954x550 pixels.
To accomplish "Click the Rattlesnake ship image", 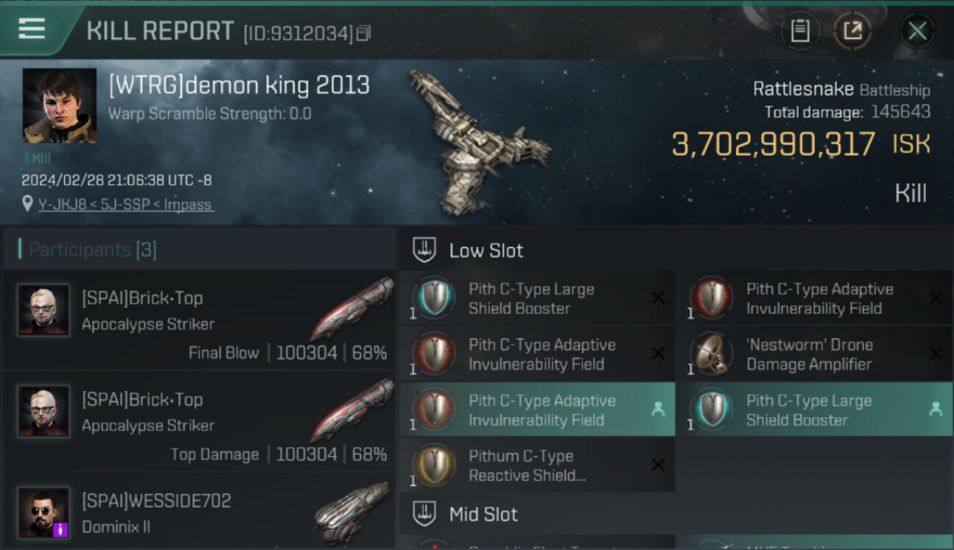I will (x=477, y=139).
